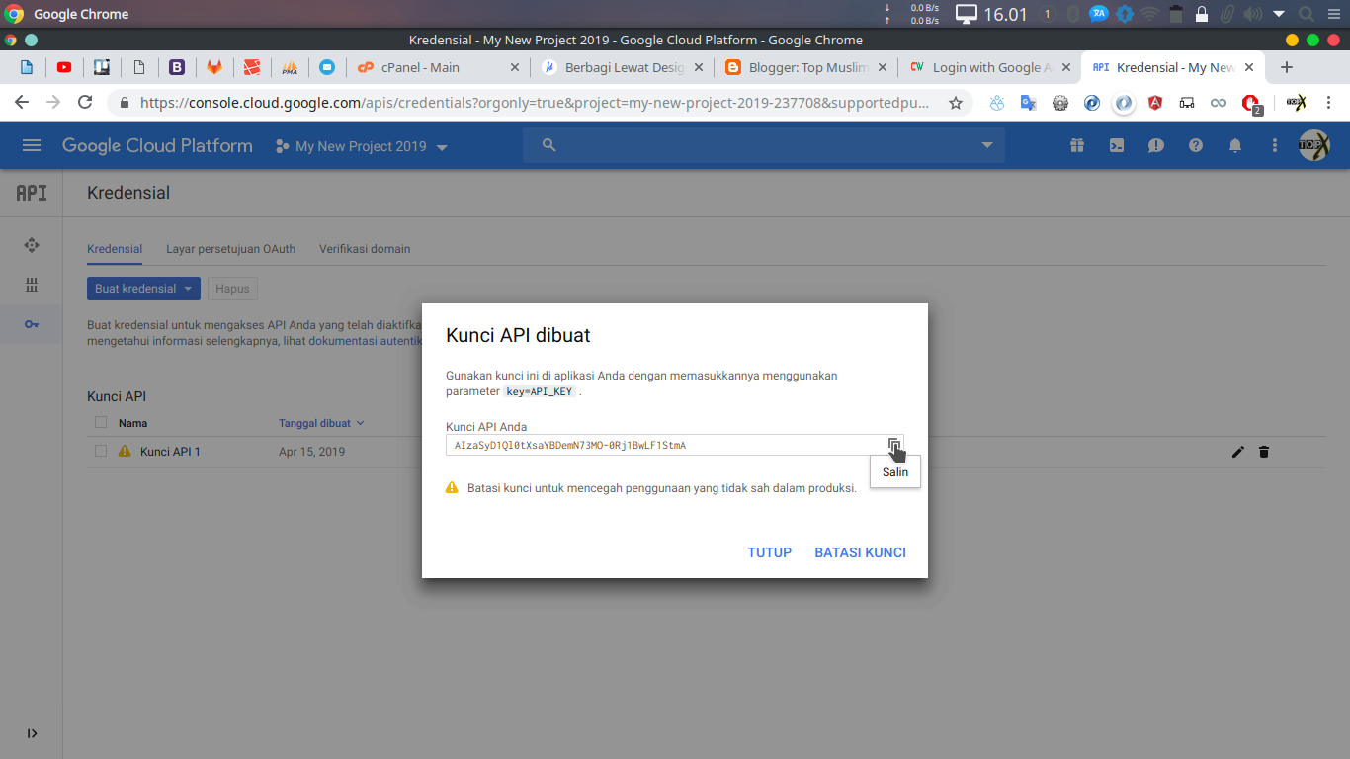This screenshot has height=759, width=1350.
Task: Expand the search bar dropdown arrow
Action: [986, 146]
